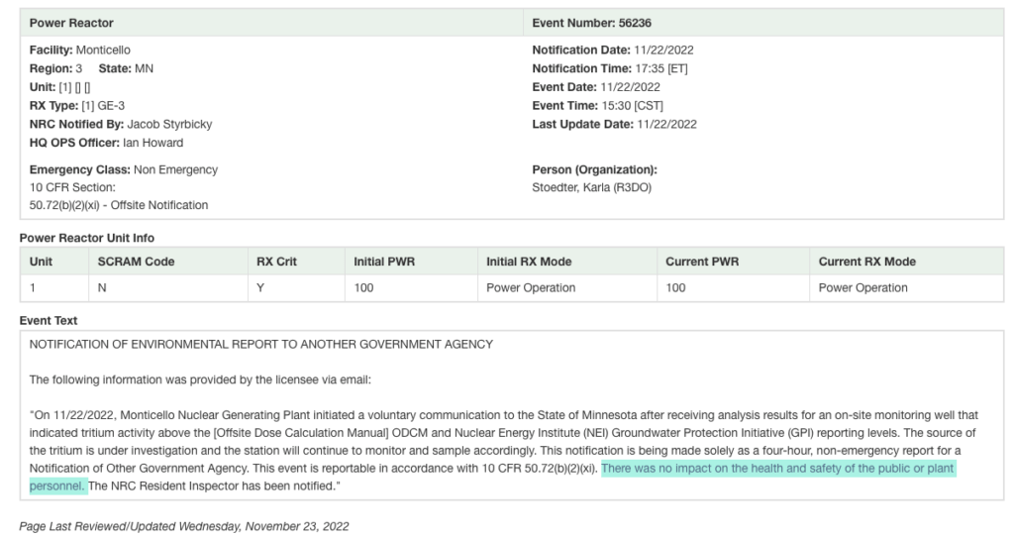Click the NOTIFICATION OF ENVIRONMENTAL REPORT heading
The image size is (1014, 538).
click(x=261, y=344)
